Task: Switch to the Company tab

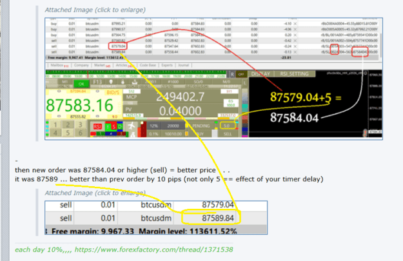Action: coord(81,65)
